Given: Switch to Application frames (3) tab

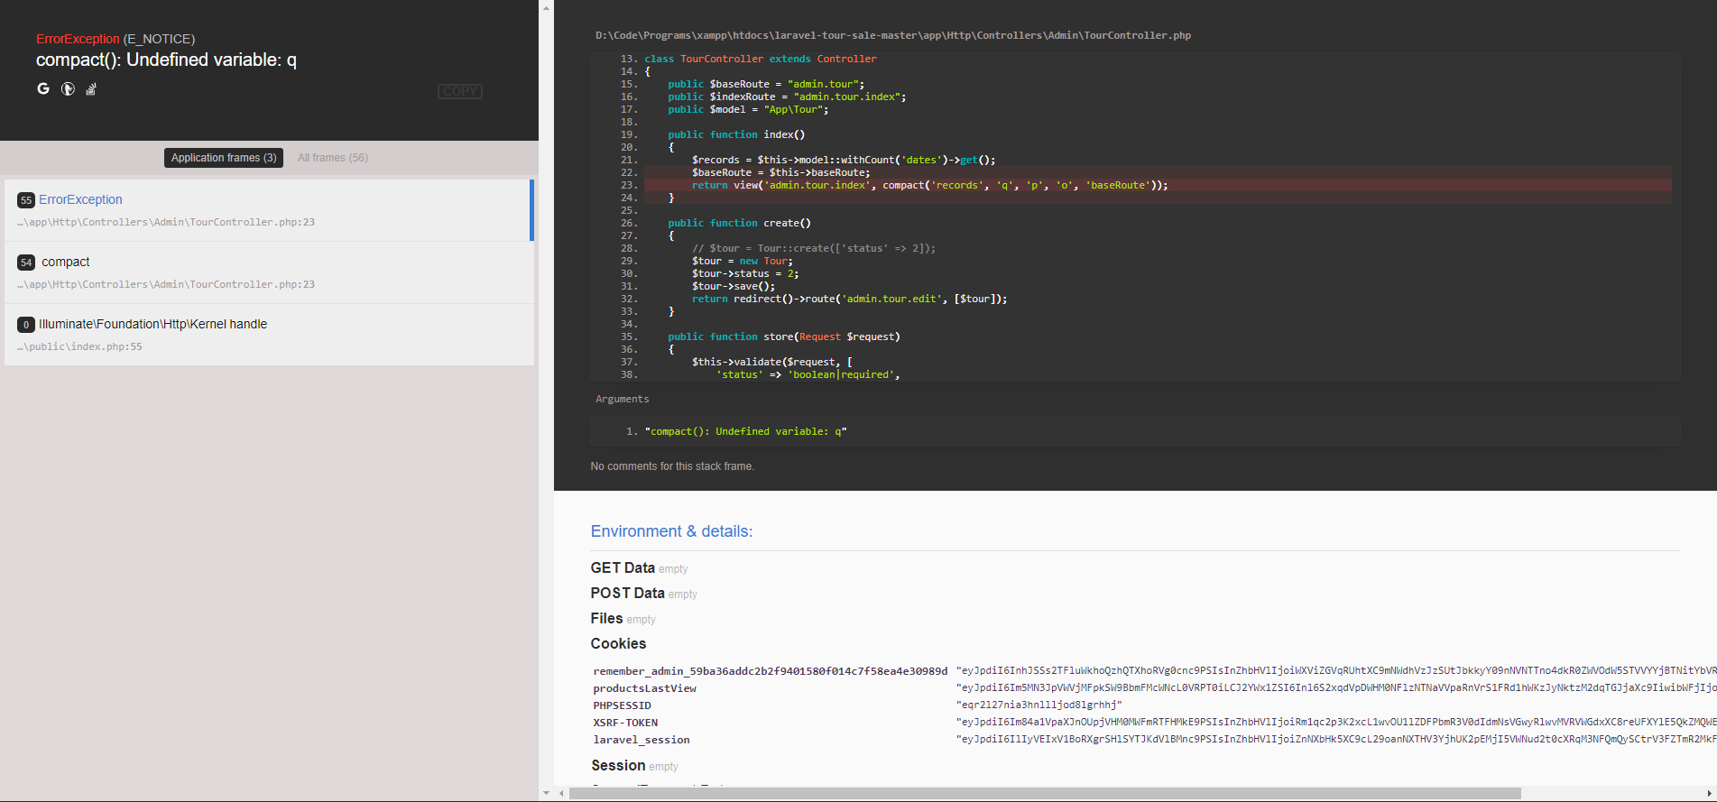Looking at the screenshot, I should click(224, 158).
